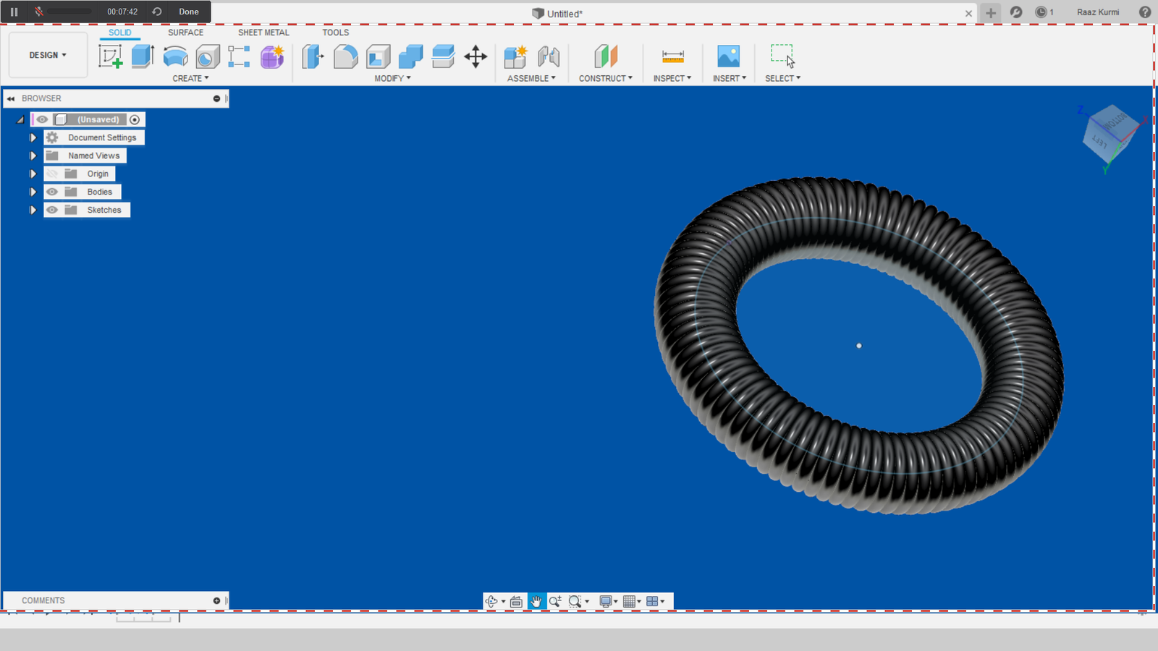Viewport: 1158px width, 651px height.
Task: Pause the screen recording
Action: (14, 12)
